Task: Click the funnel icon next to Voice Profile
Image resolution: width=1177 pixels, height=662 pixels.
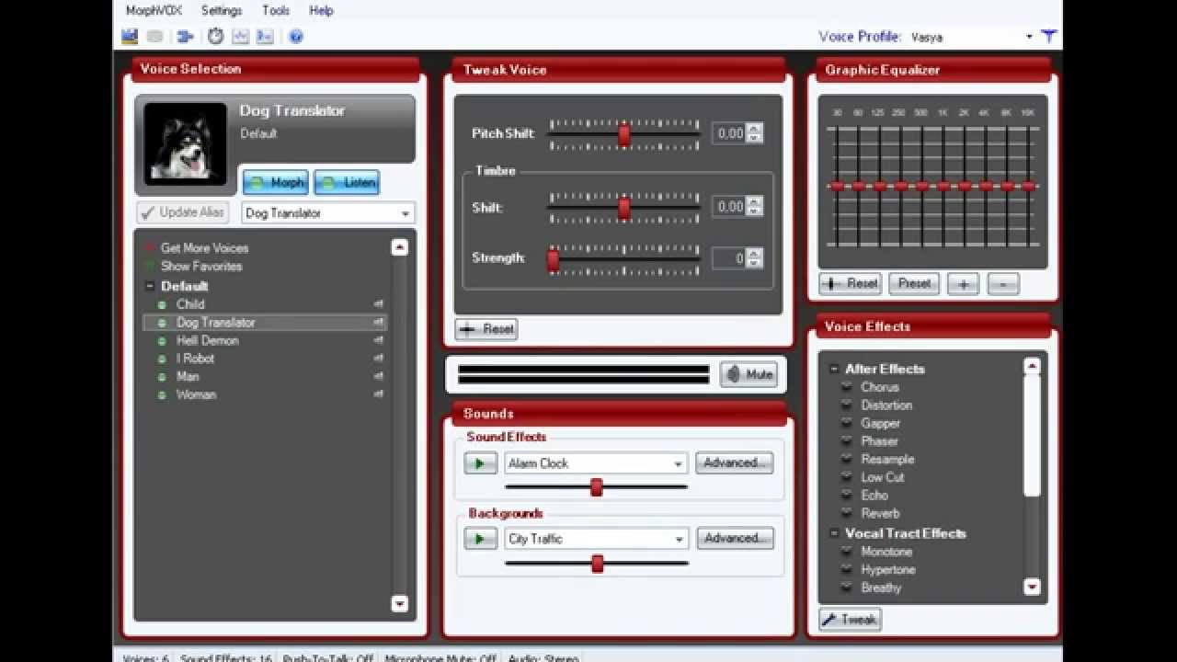Action: (x=1049, y=37)
